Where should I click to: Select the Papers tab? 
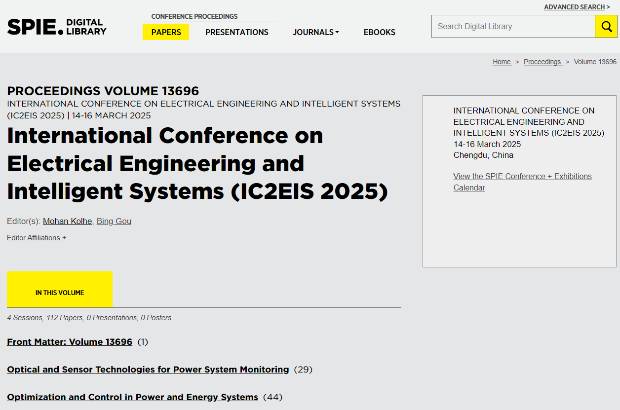click(166, 32)
